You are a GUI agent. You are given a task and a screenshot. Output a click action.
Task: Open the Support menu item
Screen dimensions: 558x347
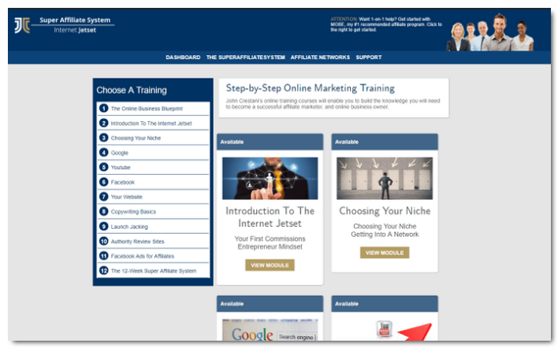click(369, 57)
